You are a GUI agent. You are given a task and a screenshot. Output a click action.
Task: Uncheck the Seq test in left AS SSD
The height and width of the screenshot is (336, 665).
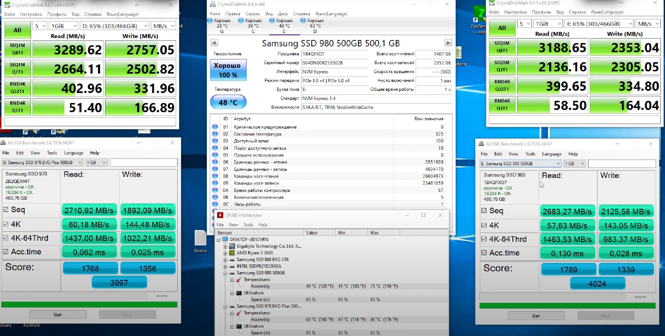pos(6,209)
